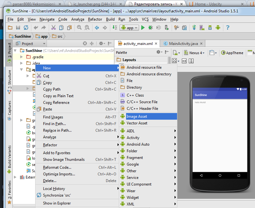This screenshot has height=208, width=255.
Task: Debug app bug icon
Action: point(151,28)
